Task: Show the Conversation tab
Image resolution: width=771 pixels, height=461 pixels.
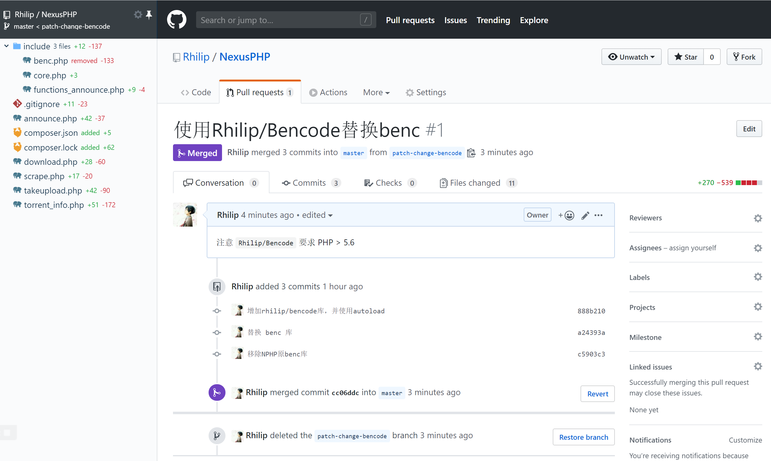Action: click(x=221, y=183)
